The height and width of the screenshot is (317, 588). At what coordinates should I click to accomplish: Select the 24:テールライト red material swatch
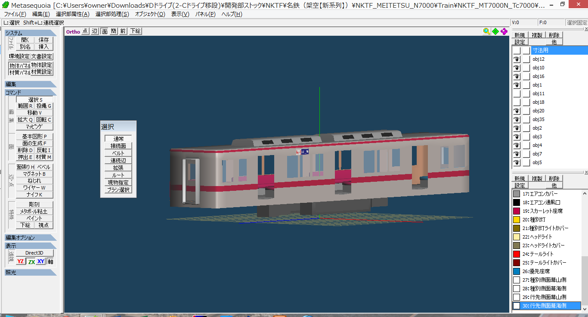[x=517, y=254]
